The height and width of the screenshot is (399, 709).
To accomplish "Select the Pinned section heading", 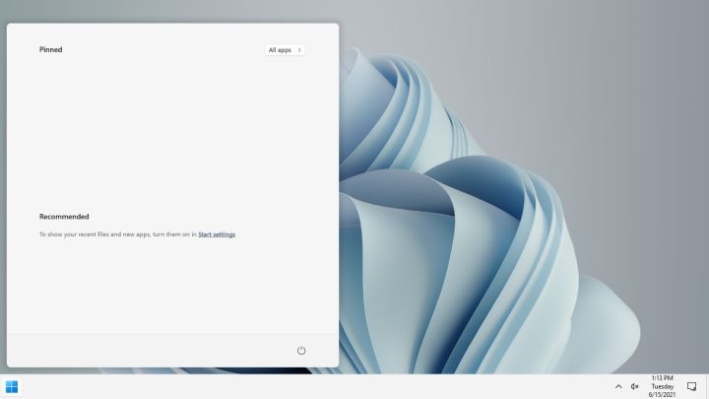I will click(x=50, y=50).
